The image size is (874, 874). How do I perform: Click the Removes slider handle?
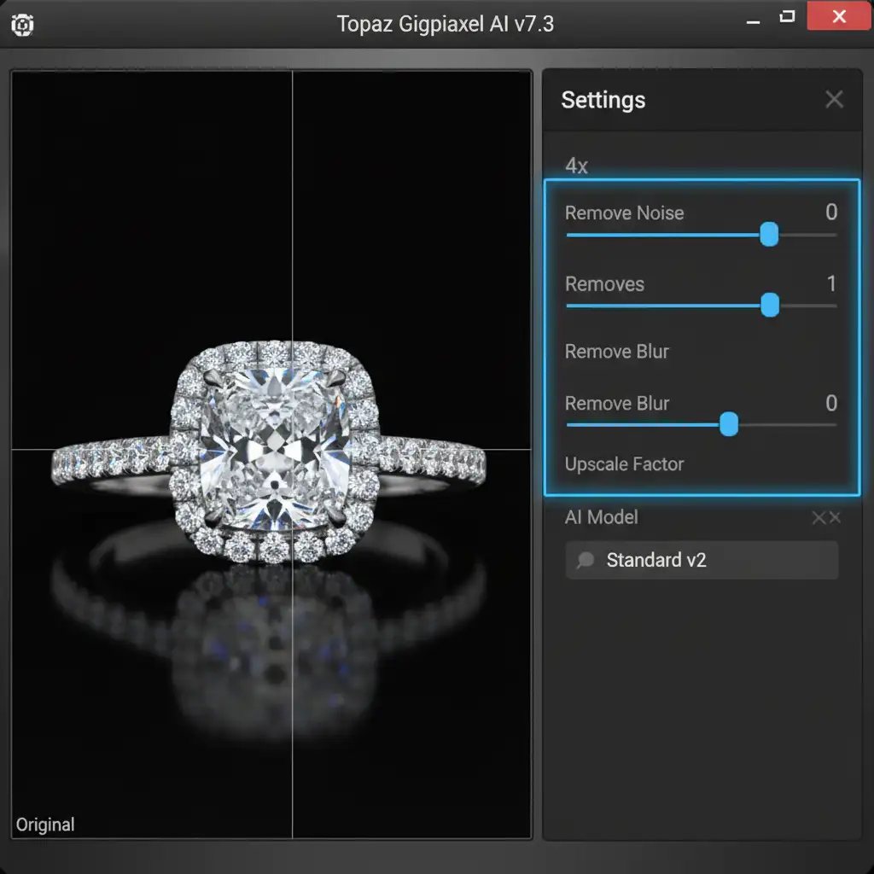pyautogui.click(x=770, y=305)
